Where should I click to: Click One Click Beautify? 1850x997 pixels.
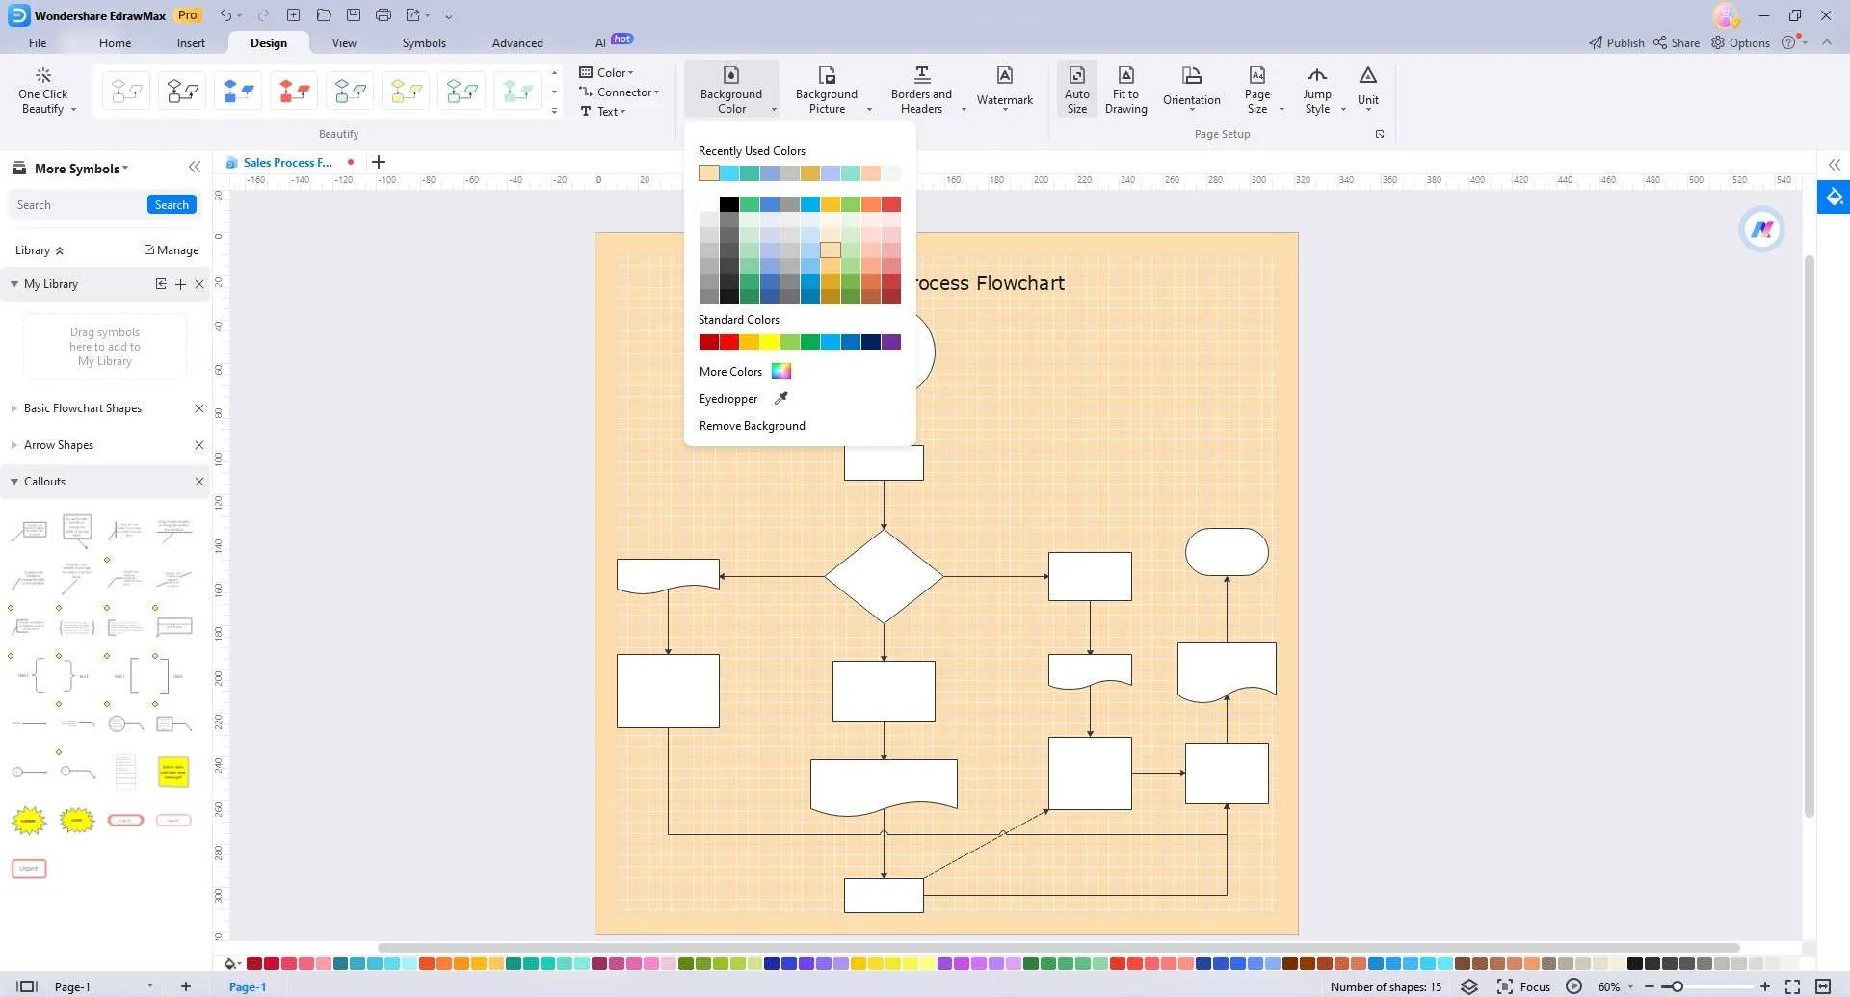(x=43, y=92)
